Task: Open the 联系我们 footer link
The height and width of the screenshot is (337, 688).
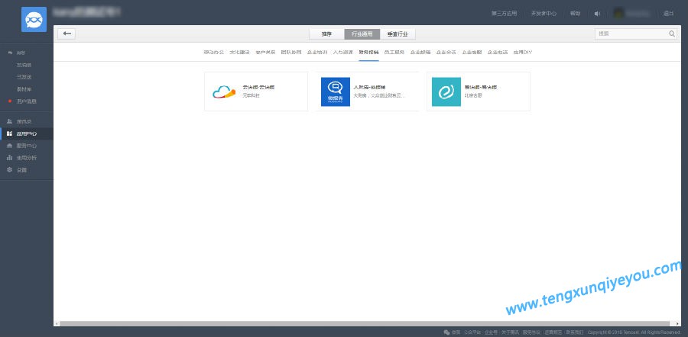Action: pos(574,332)
